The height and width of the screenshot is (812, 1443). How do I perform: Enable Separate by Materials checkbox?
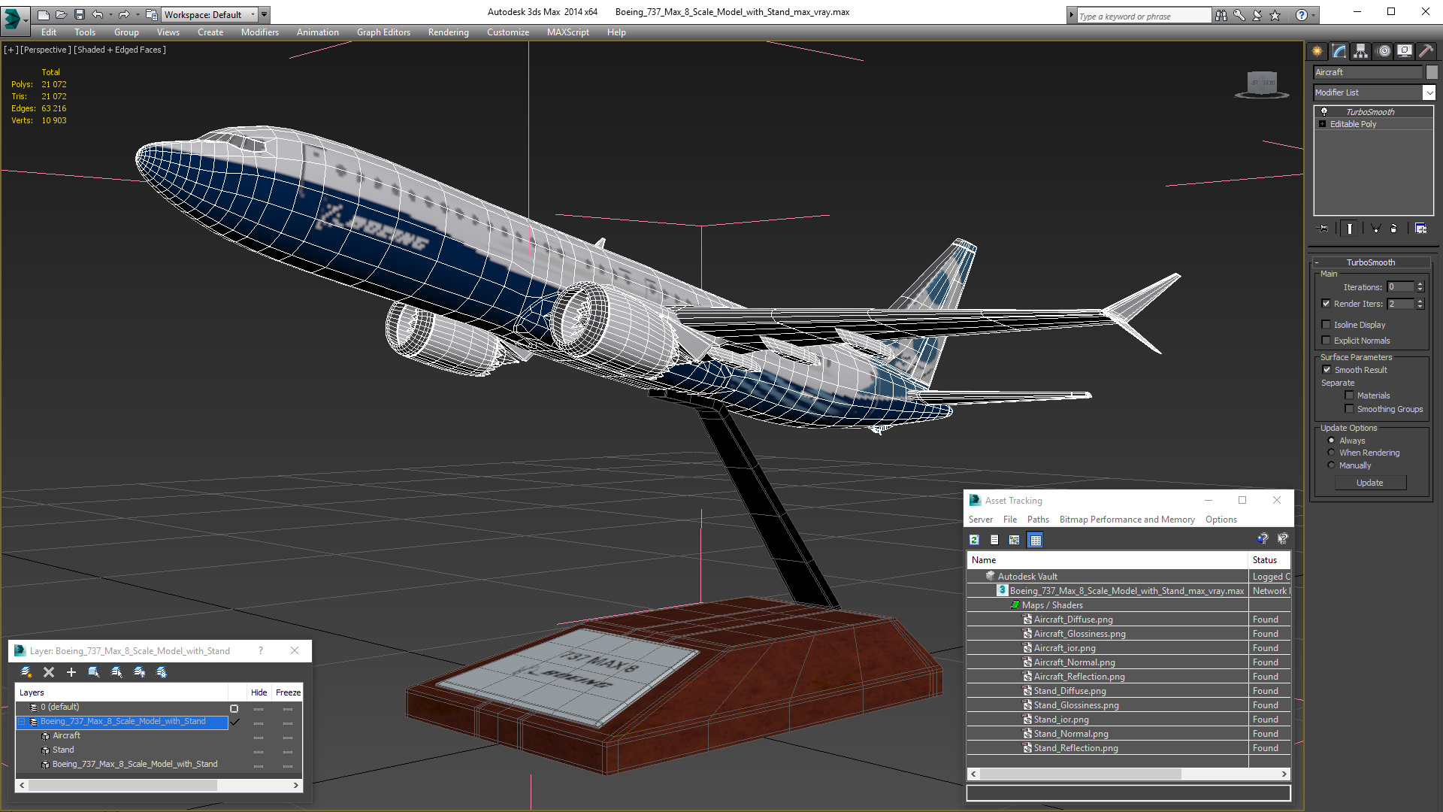point(1350,395)
